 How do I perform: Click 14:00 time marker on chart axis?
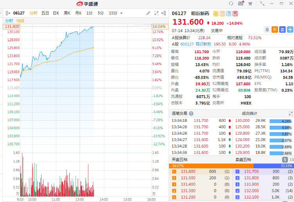[104, 200]
